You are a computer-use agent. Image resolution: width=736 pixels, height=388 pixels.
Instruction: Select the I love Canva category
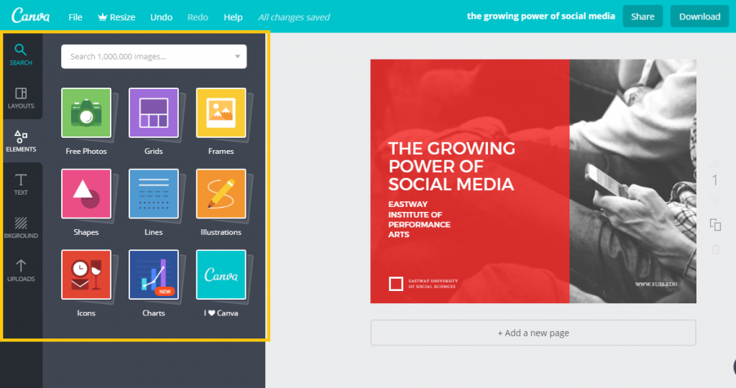[221, 274]
